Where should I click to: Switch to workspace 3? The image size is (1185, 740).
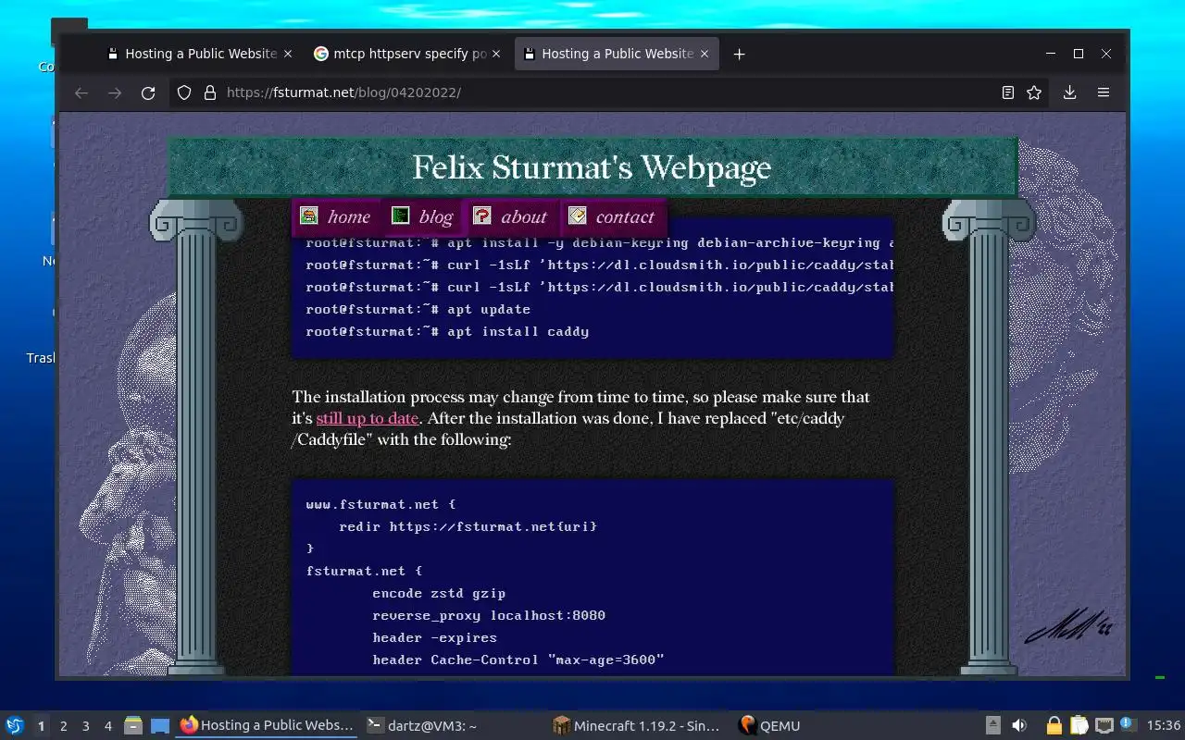pyautogui.click(x=86, y=726)
